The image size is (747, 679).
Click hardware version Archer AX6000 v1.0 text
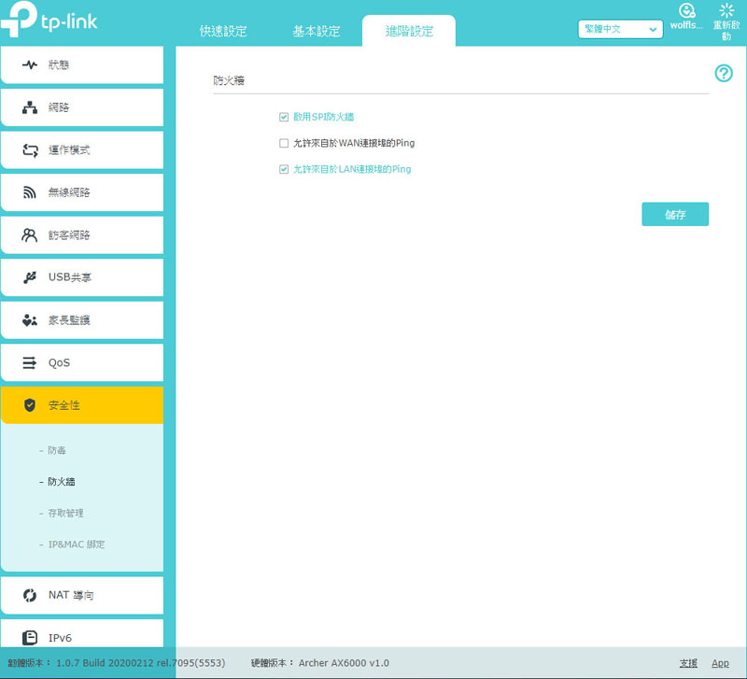click(x=344, y=663)
